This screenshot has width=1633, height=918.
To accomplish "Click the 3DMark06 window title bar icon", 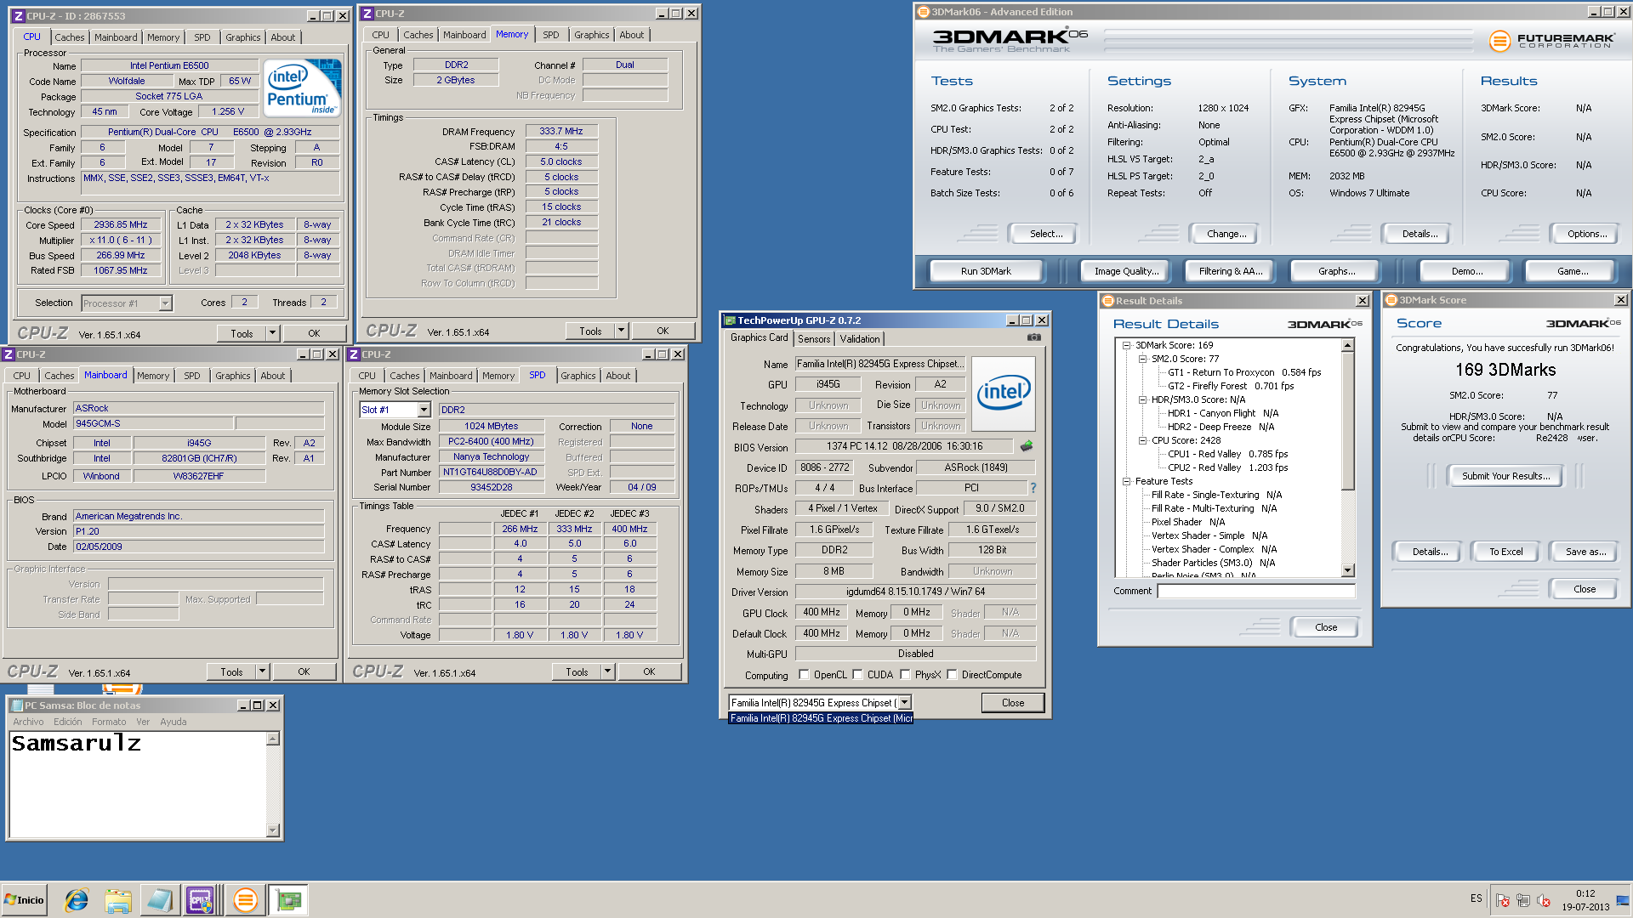I will 923,12.
